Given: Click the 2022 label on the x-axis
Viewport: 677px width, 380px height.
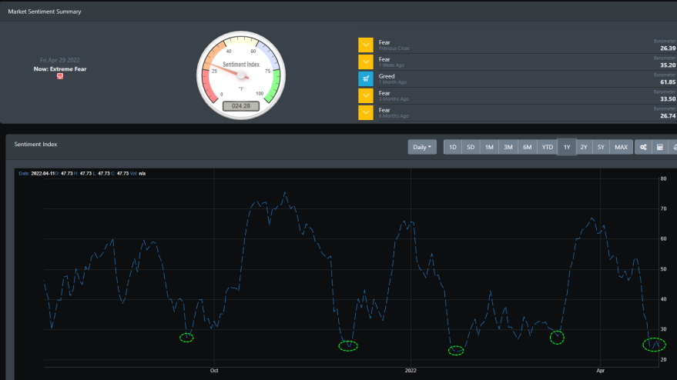Looking at the screenshot, I should point(411,371).
